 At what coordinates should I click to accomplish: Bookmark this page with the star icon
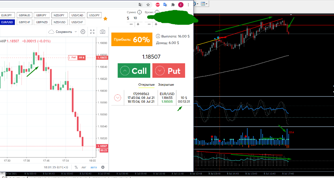(148, 5)
